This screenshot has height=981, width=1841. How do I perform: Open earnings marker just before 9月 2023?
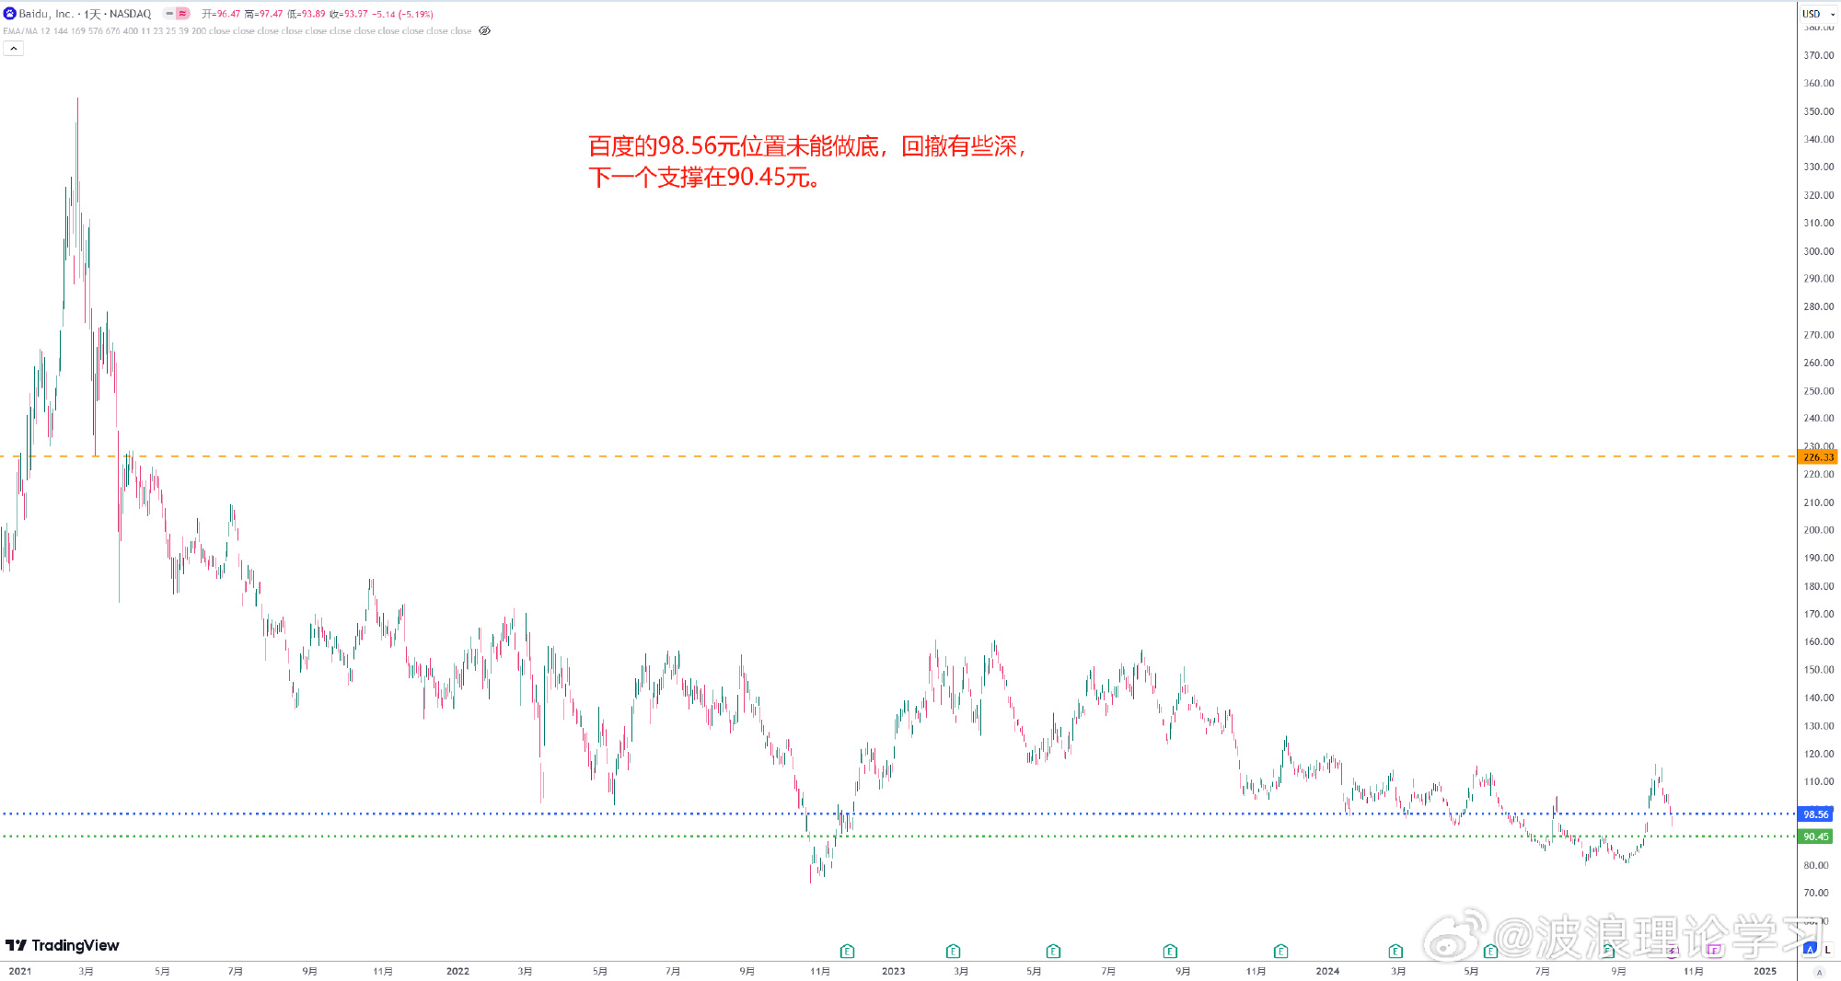click(1171, 951)
